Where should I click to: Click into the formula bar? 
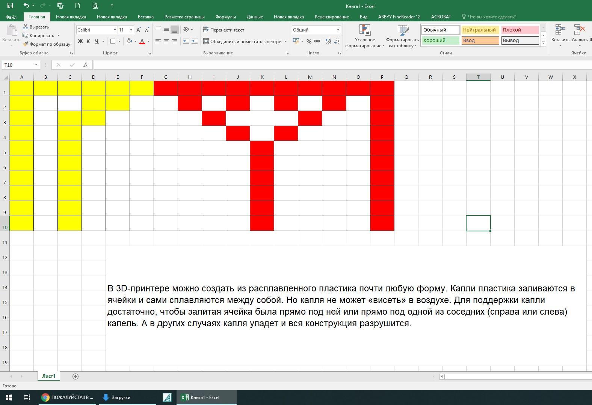click(343, 65)
